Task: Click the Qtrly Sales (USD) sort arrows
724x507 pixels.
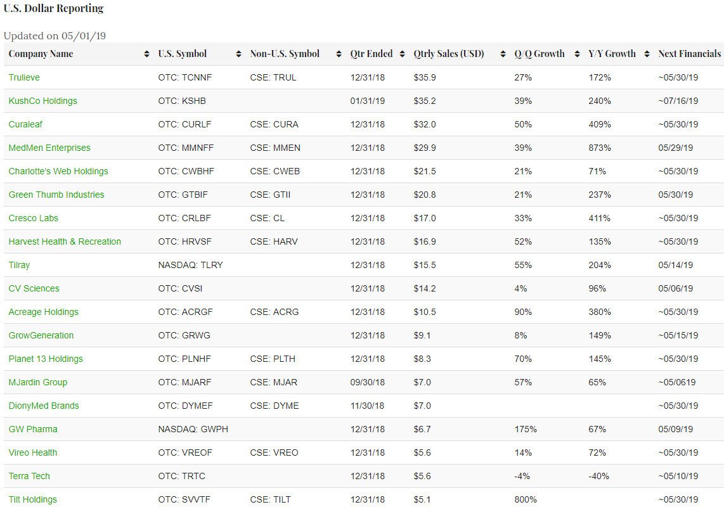Action: [x=503, y=54]
